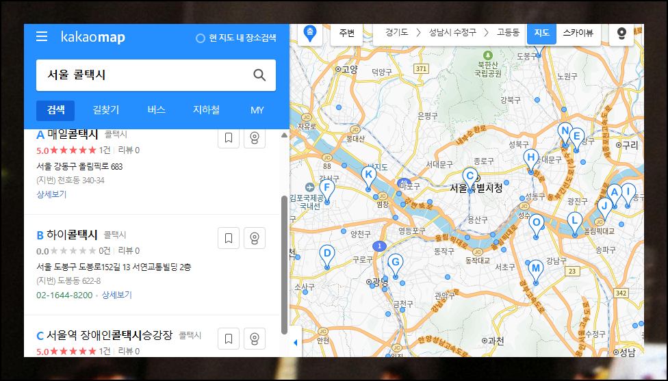Image resolution: width=668 pixels, height=381 pixels.
Task: Open roadview for 매일콜택시
Action: (255, 137)
